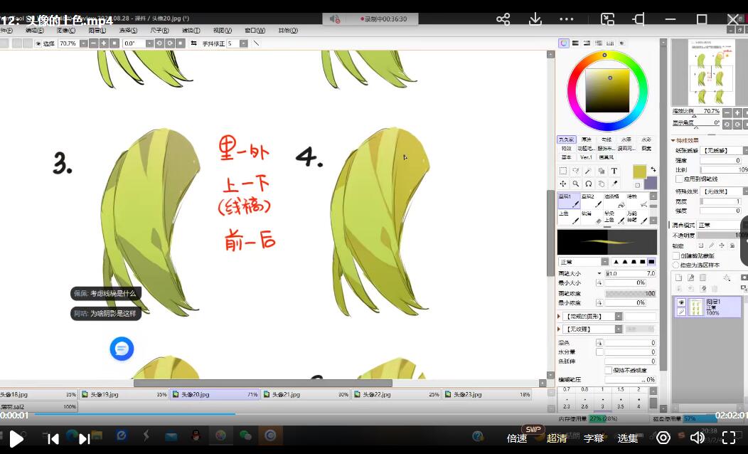Toggle layer 图层1 eye visibility
Screen dimensions: 748x454
tap(681, 302)
